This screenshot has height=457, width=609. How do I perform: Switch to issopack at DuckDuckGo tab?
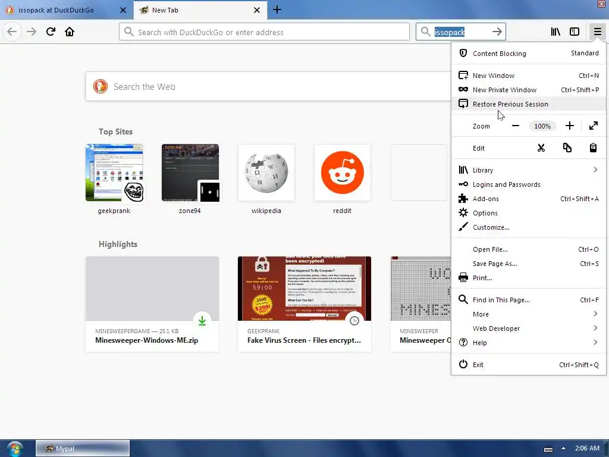point(67,10)
